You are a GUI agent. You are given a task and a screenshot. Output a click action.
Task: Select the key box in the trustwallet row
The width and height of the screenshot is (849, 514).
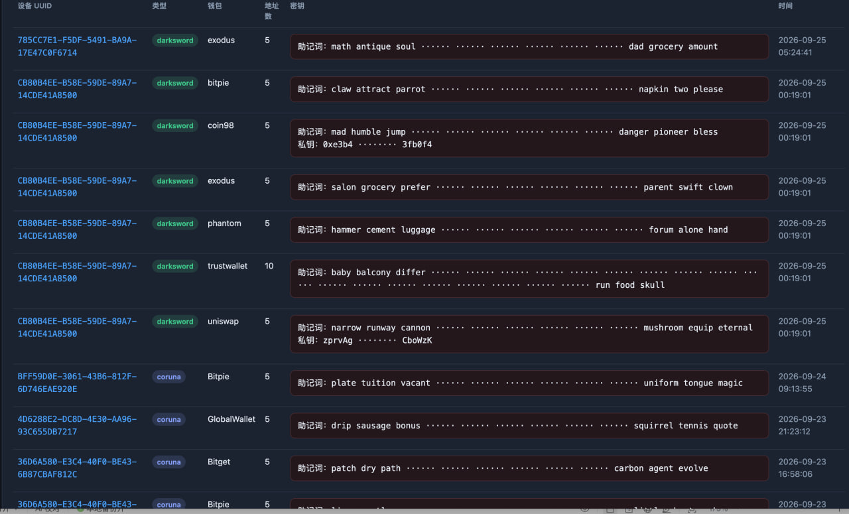click(x=529, y=279)
